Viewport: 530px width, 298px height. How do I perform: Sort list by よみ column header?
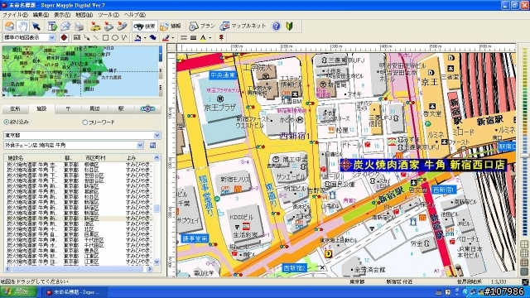click(x=139, y=158)
